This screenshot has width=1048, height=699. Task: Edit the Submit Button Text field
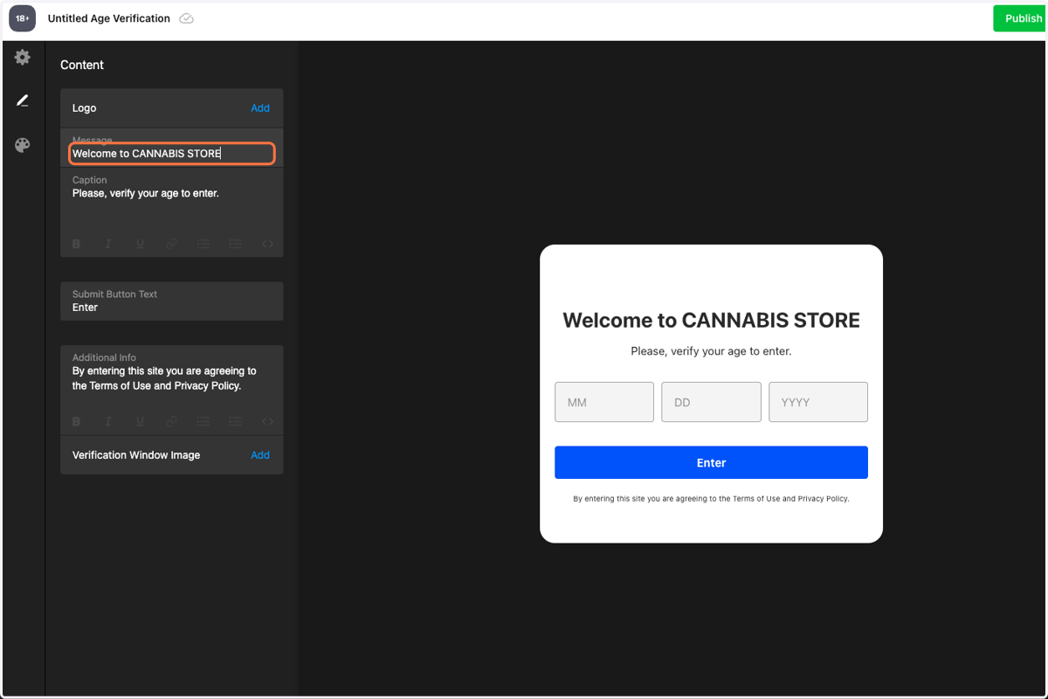(172, 301)
